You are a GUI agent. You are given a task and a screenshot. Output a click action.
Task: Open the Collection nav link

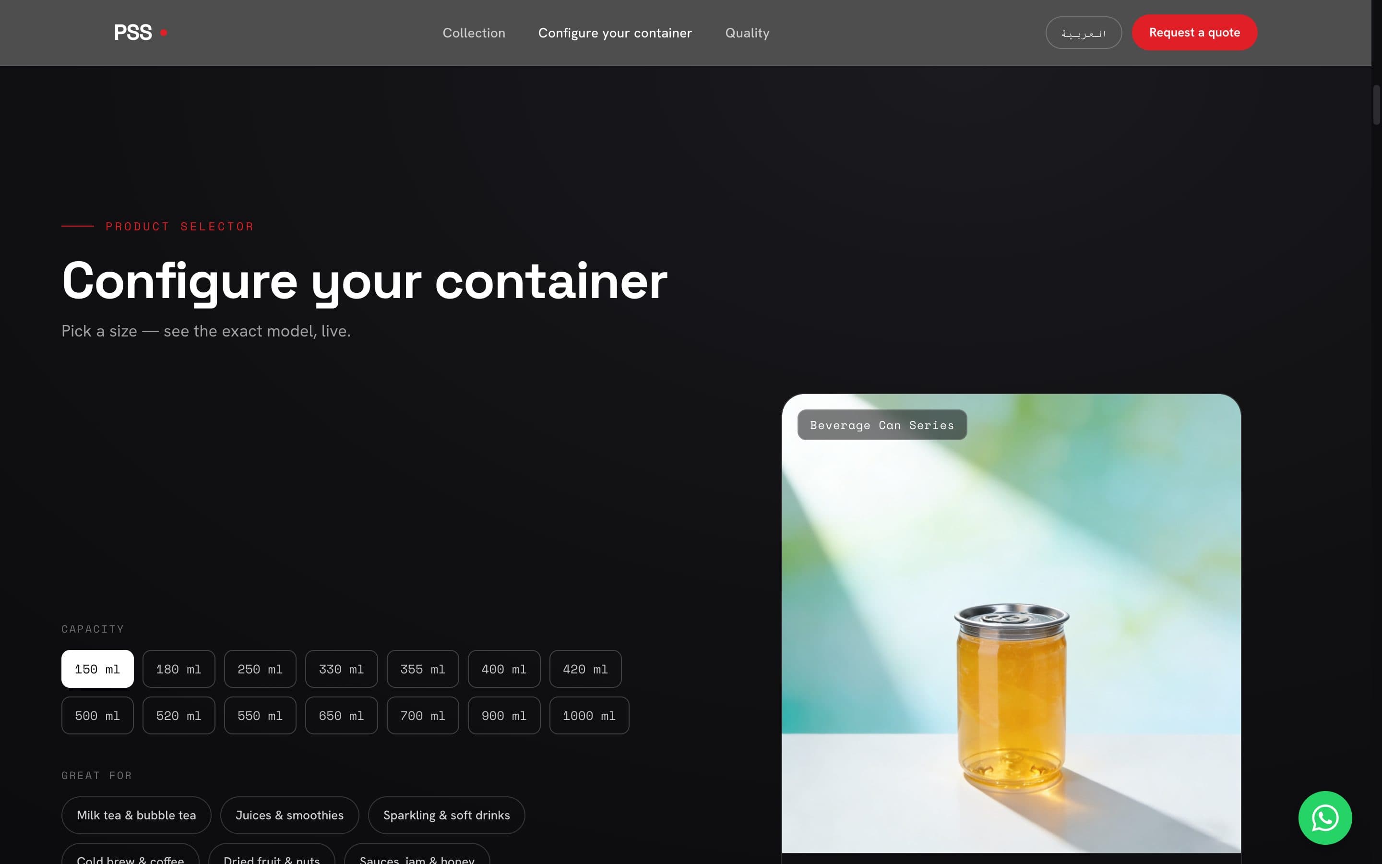click(474, 33)
